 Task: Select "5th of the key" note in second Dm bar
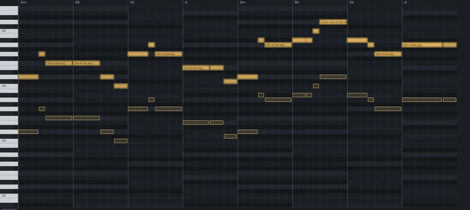click(x=278, y=45)
